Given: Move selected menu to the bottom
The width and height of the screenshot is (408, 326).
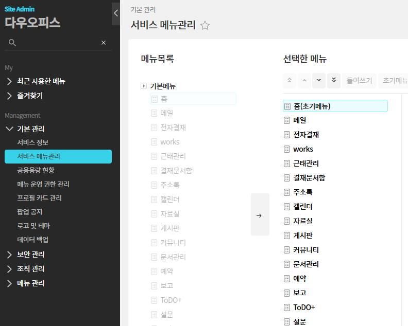Looking at the screenshot, I should point(334,80).
